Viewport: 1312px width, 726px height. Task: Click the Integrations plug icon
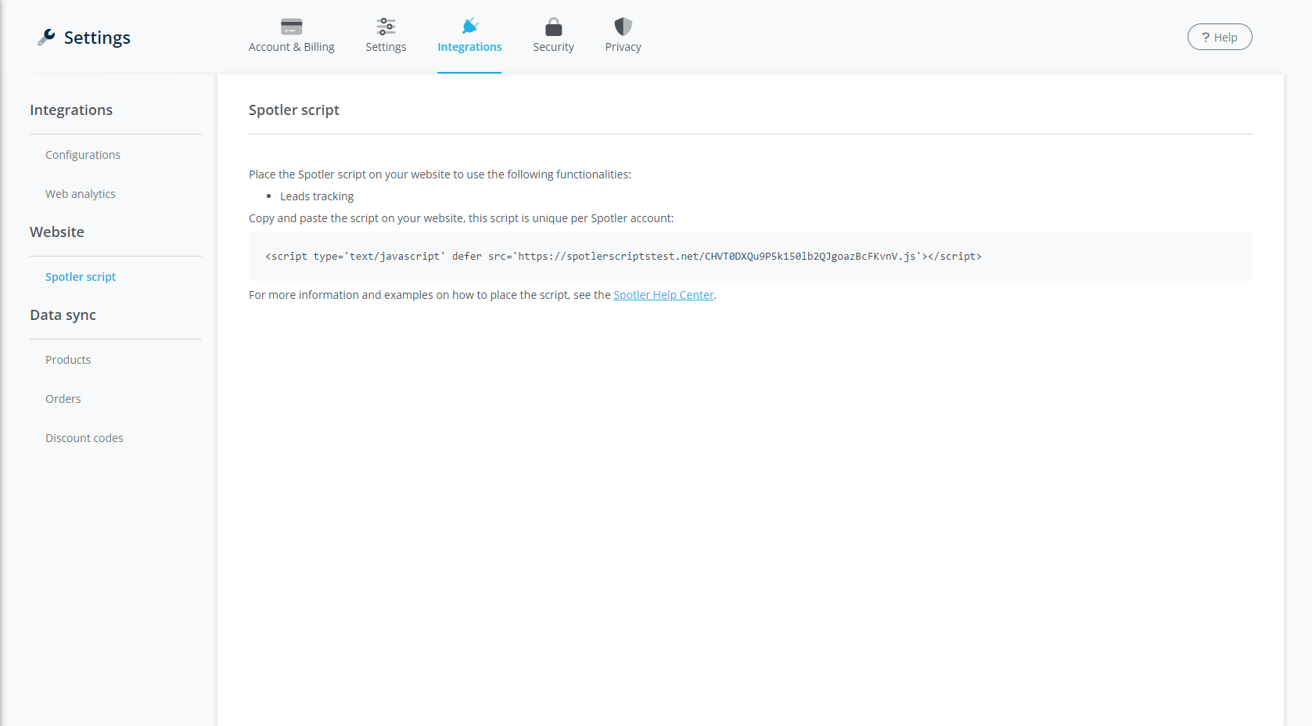pos(469,27)
